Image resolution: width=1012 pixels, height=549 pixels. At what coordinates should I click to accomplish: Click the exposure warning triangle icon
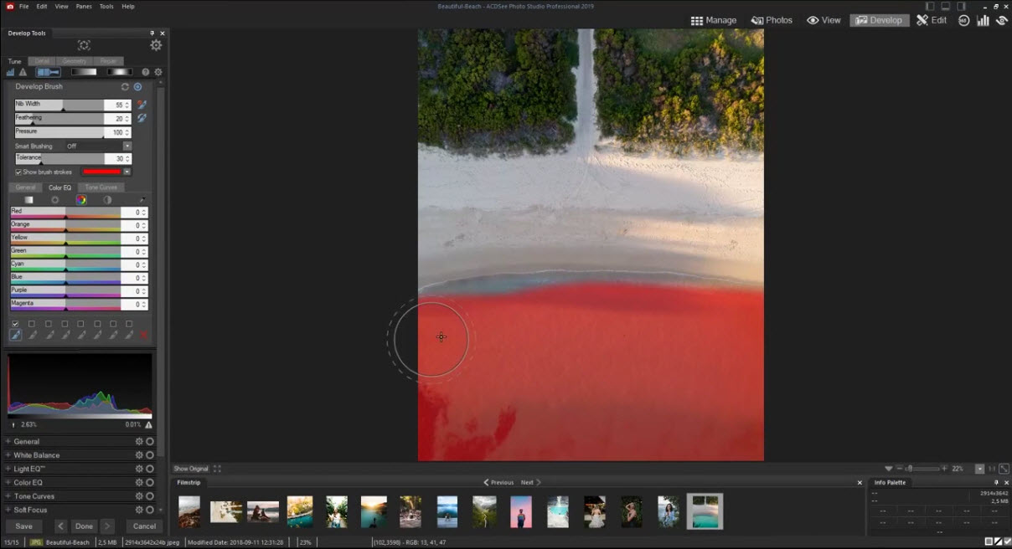coord(23,73)
